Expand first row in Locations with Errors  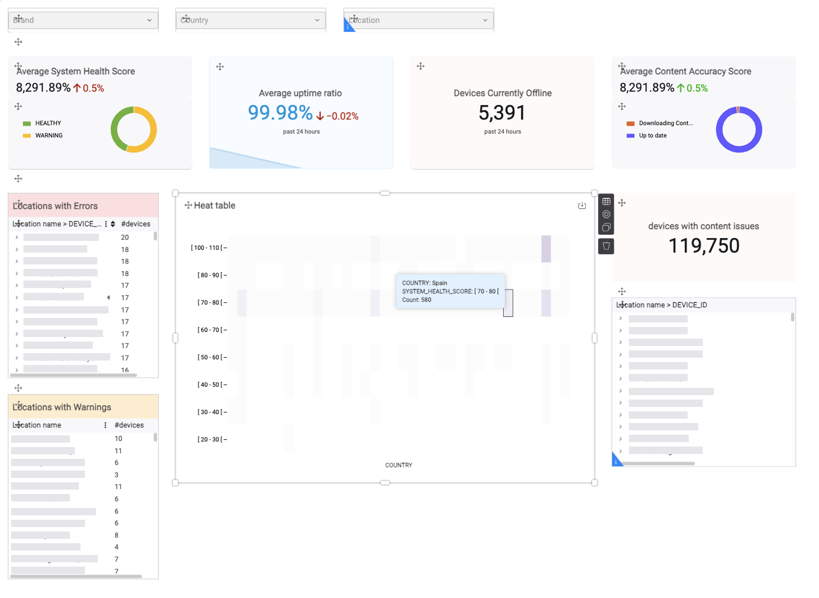click(17, 238)
